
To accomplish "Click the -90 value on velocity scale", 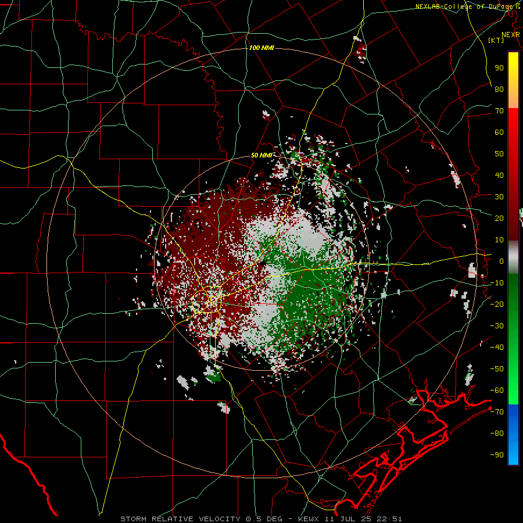I will pyautogui.click(x=497, y=455).
